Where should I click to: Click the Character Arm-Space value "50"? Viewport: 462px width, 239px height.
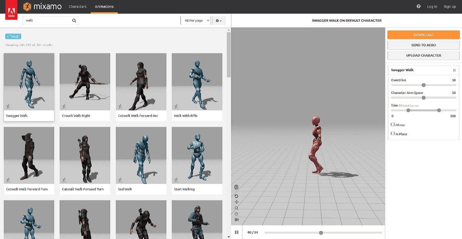(454, 93)
